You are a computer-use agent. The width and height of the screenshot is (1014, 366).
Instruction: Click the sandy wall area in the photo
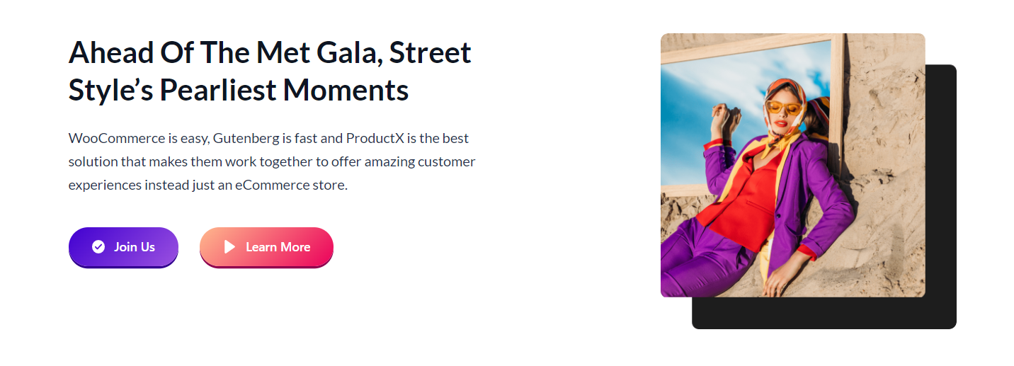tap(885, 142)
